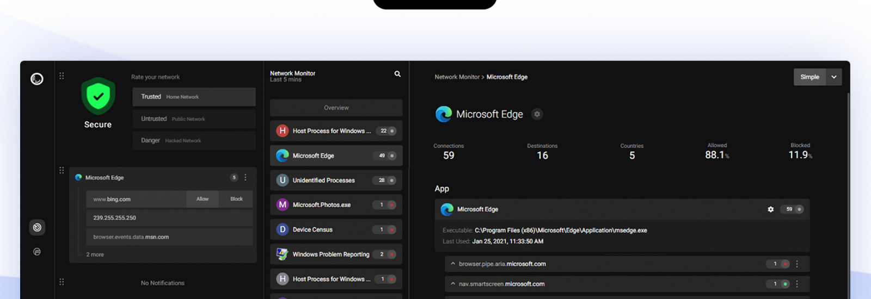Click the Windows Problem Reporting app icon

(282, 254)
